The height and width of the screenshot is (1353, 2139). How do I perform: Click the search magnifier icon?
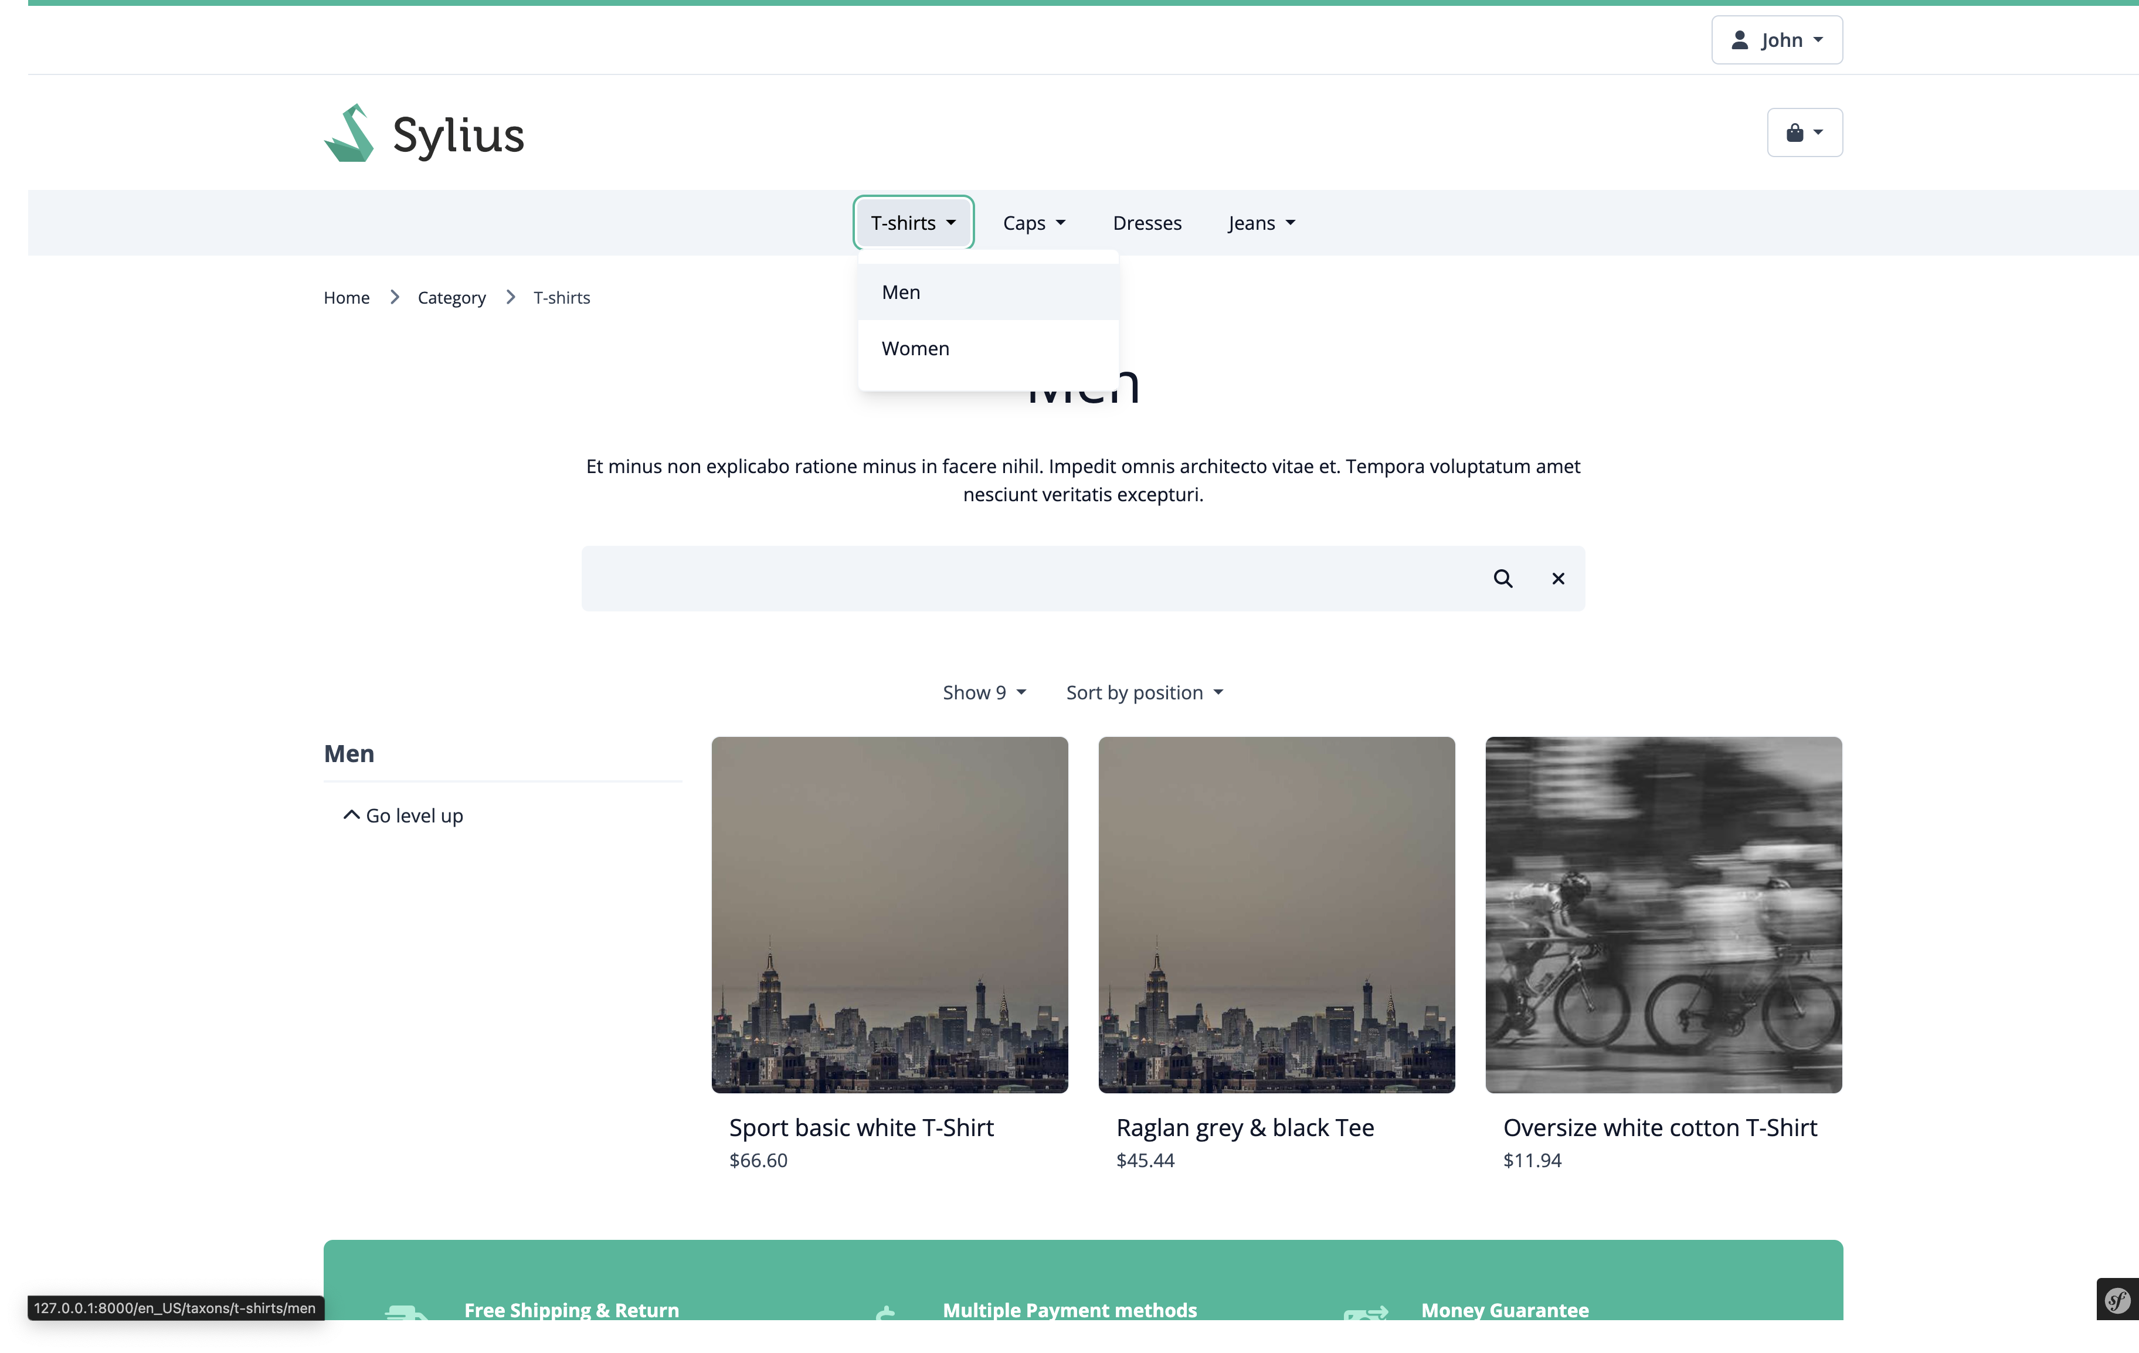pyautogui.click(x=1502, y=579)
